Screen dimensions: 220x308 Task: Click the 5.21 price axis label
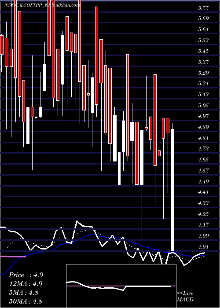(x=203, y=84)
